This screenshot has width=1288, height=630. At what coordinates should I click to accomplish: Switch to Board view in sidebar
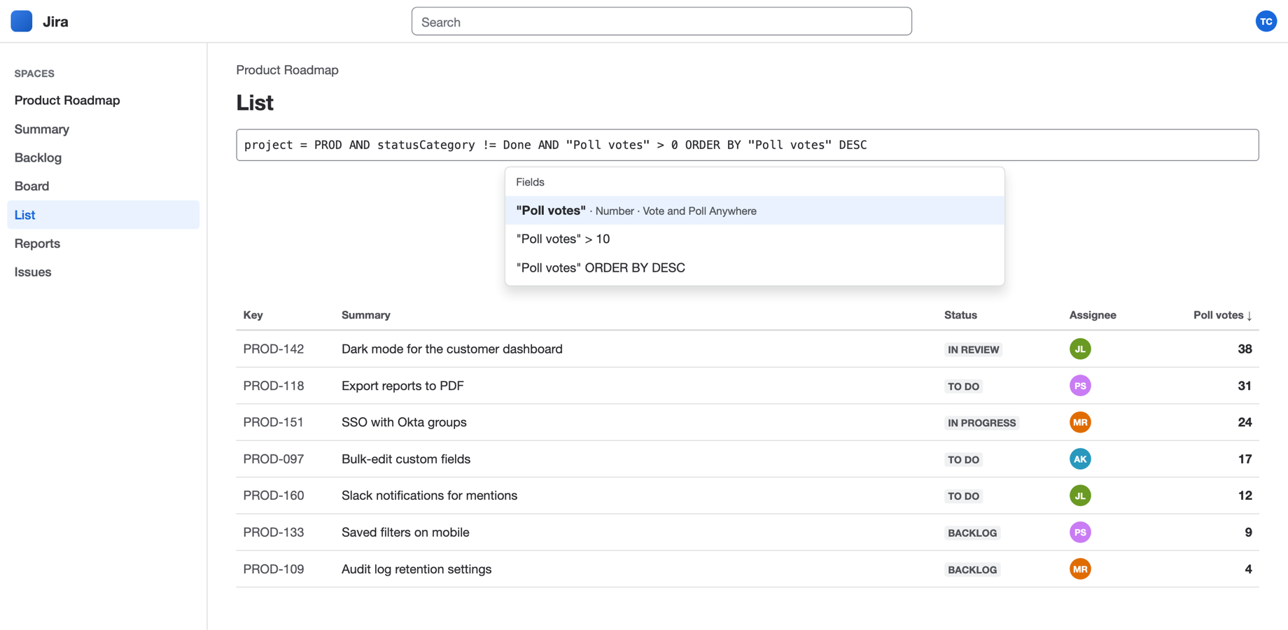[x=103, y=186]
